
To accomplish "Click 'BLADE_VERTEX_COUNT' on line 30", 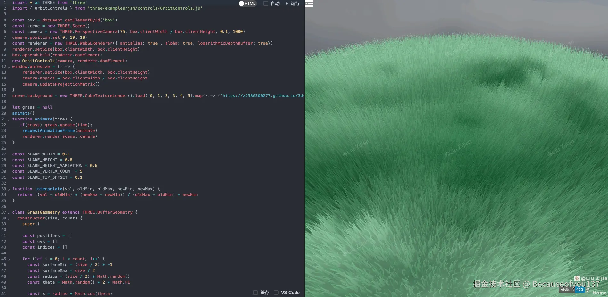I will (50, 171).
